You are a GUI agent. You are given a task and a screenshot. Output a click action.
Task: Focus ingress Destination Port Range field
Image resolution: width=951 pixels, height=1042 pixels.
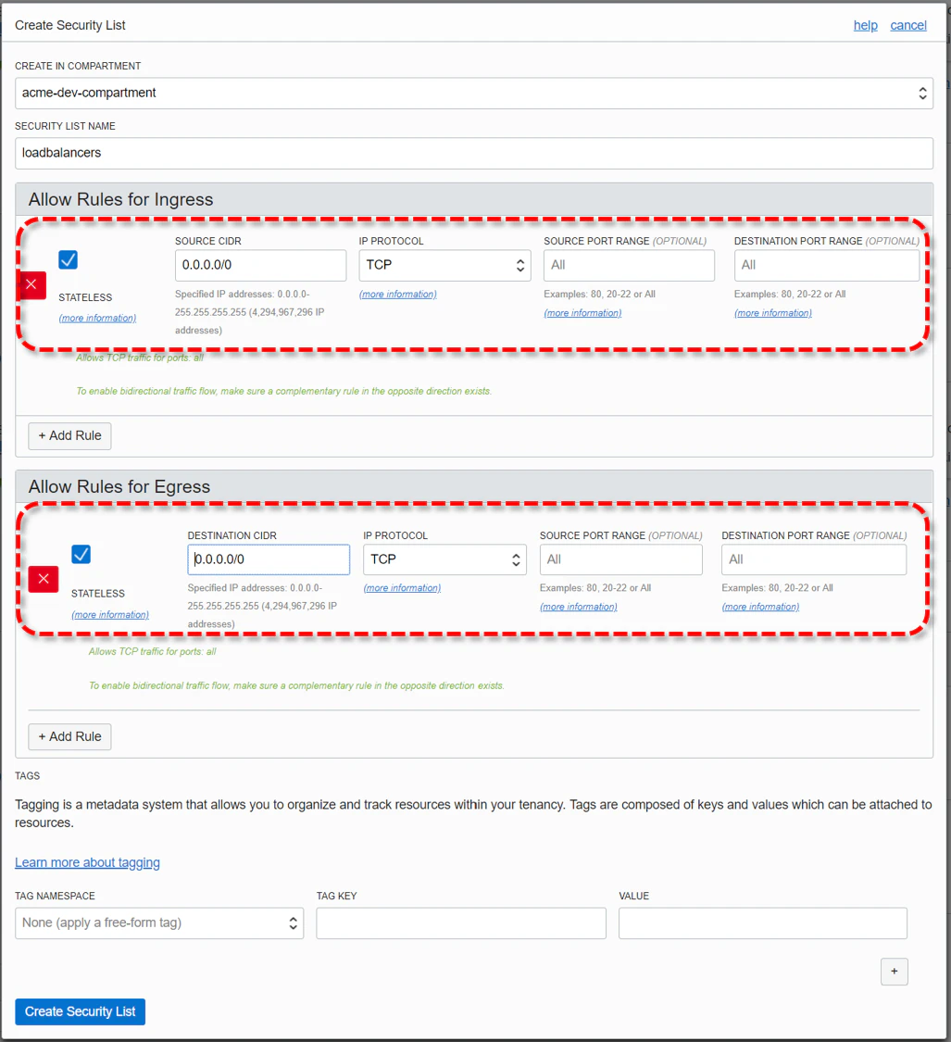tap(827, 265)
